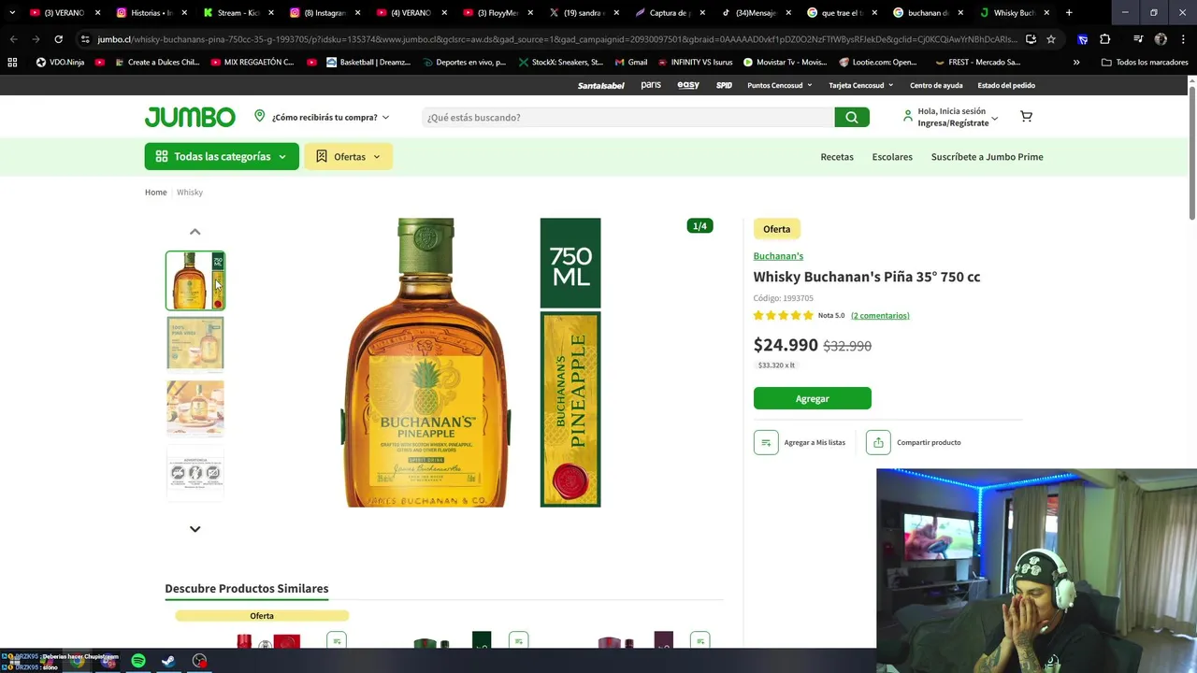Click the green search magnifier button
Screen dimensions: 1197x673
tap(852, 117)
